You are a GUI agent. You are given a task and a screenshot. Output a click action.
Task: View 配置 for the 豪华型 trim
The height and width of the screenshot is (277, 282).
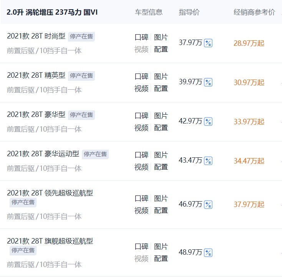click(x=161, y=128)
